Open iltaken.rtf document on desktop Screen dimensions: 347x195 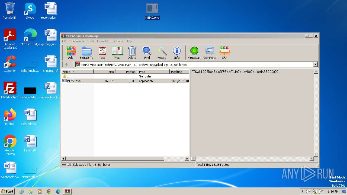coord(30,144)
